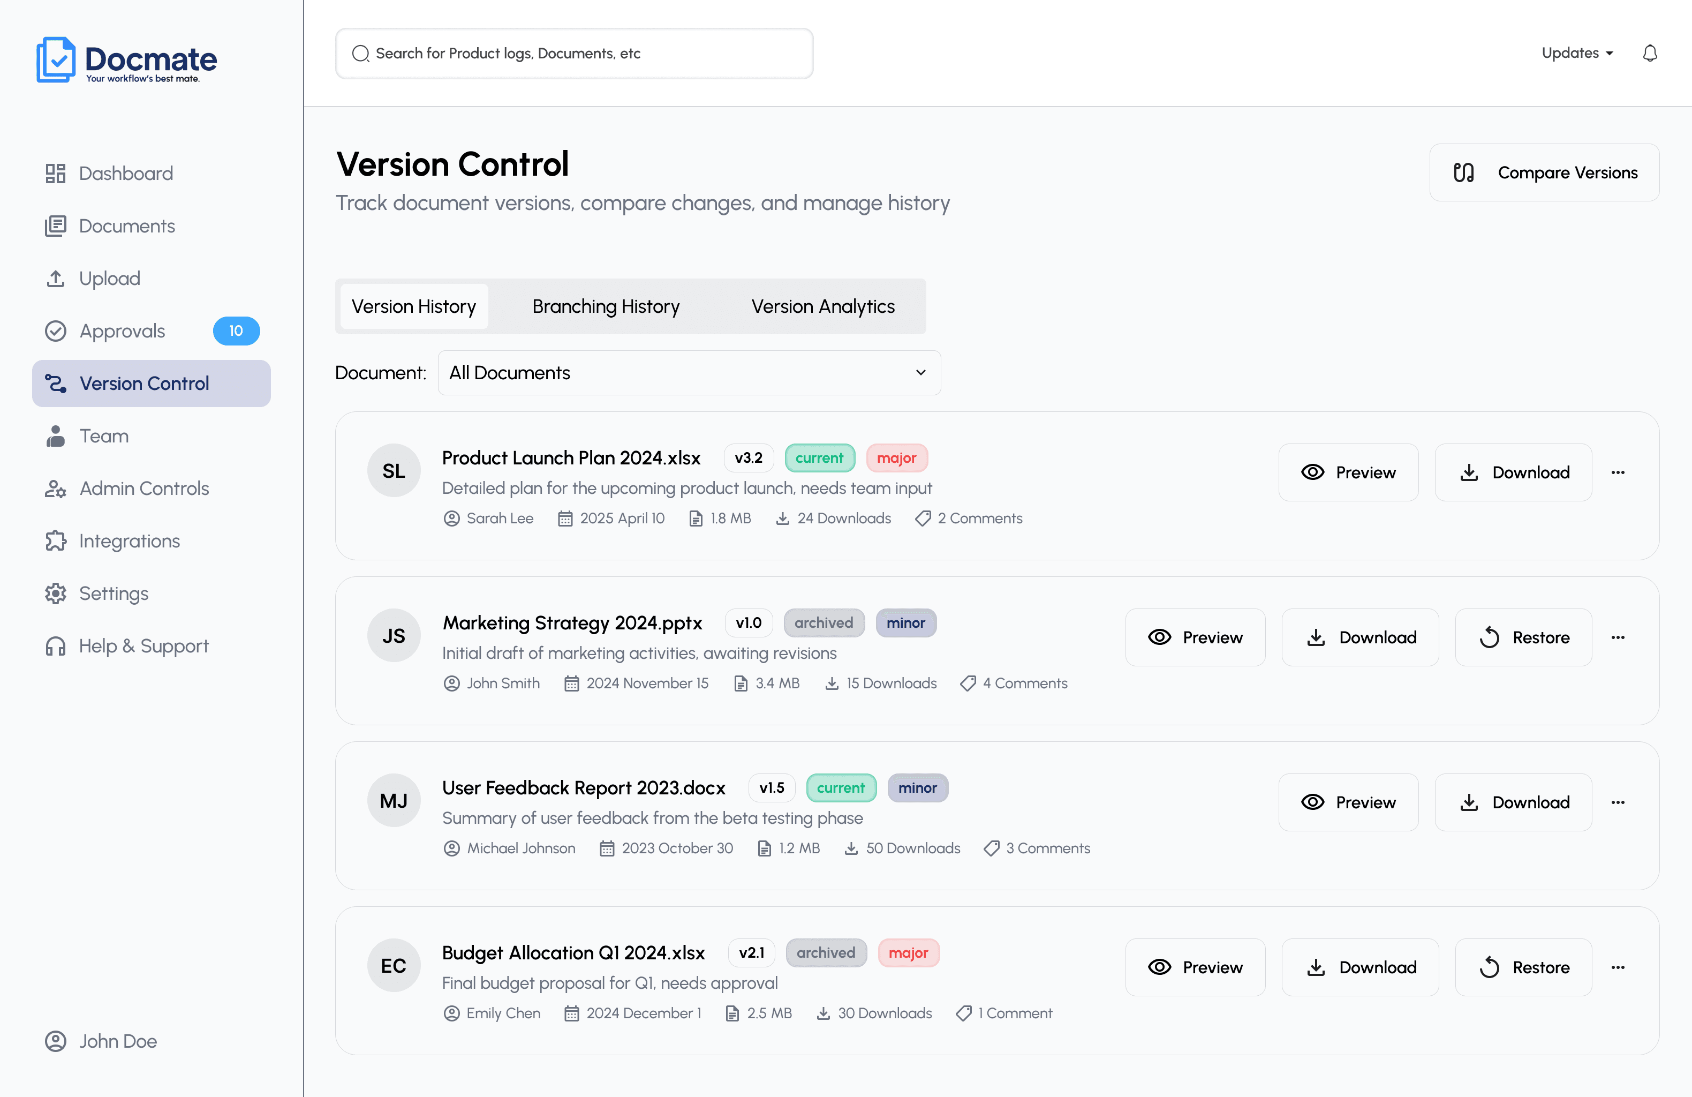1692x1097 pixels.
Task: Preview Marketing Strategy 2024.pptx
Action: click(1195, 637)
